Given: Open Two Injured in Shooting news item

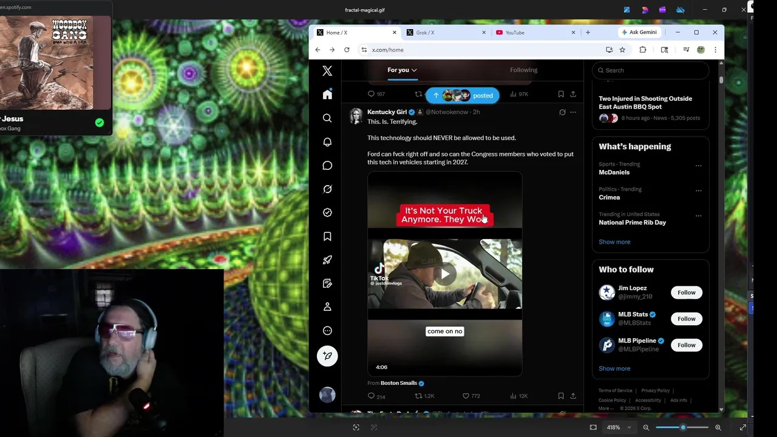Looking at the screenshot, I should pyautogui.click(x=650, y=108).
